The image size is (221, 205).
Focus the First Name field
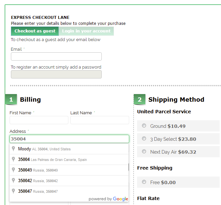coord(39,120)
